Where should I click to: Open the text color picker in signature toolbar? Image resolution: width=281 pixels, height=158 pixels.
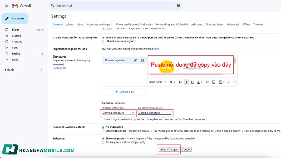pyautogui.click(x=199, y=82)
